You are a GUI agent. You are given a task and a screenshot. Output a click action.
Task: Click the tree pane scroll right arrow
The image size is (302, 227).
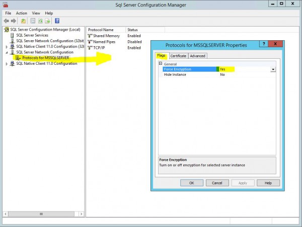pos(81,214)
